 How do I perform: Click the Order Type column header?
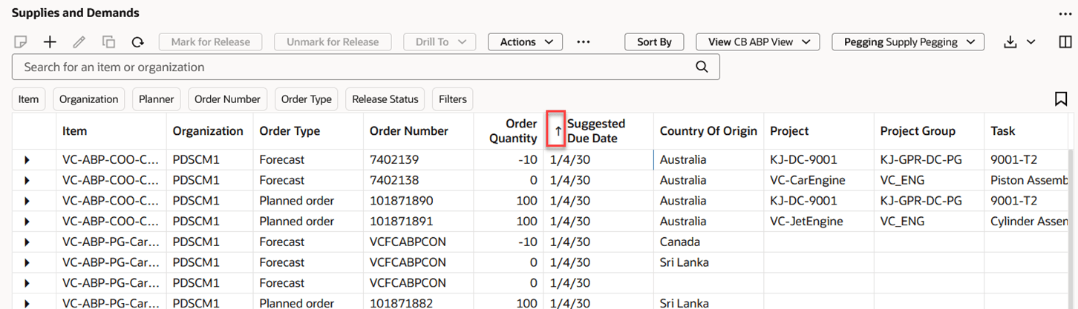308,131
